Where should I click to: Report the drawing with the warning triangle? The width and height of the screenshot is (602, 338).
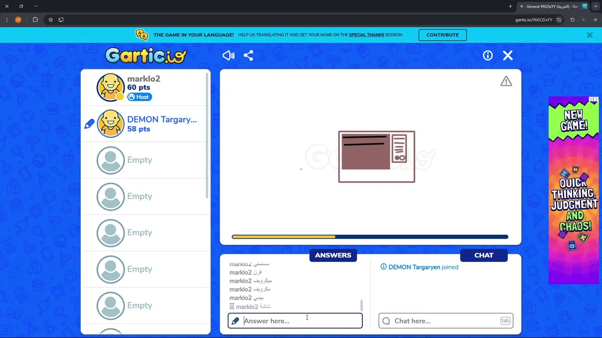click(x=506, y=81)
